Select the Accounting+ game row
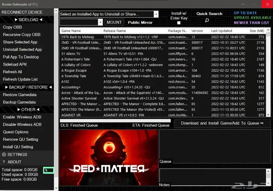Viewport: 273px width, 191px height. pos(163,87)
